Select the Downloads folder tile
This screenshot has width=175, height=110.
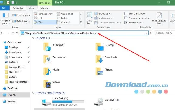click(106, 59)
